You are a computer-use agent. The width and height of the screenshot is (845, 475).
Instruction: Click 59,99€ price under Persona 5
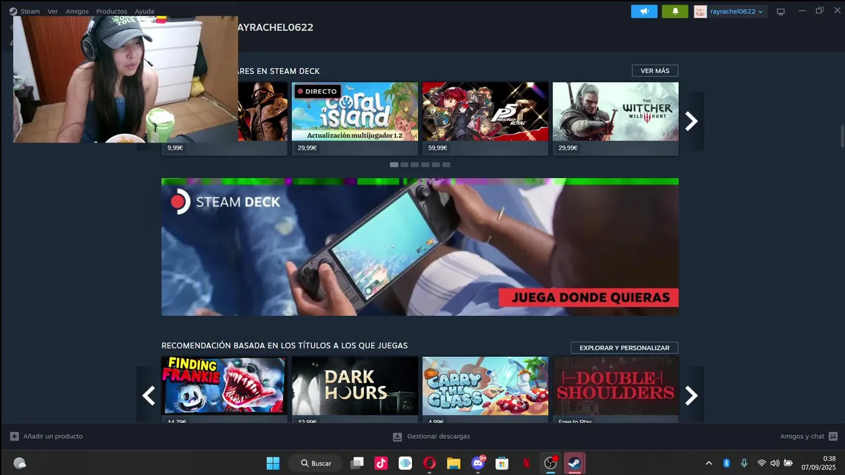[437, 148]
